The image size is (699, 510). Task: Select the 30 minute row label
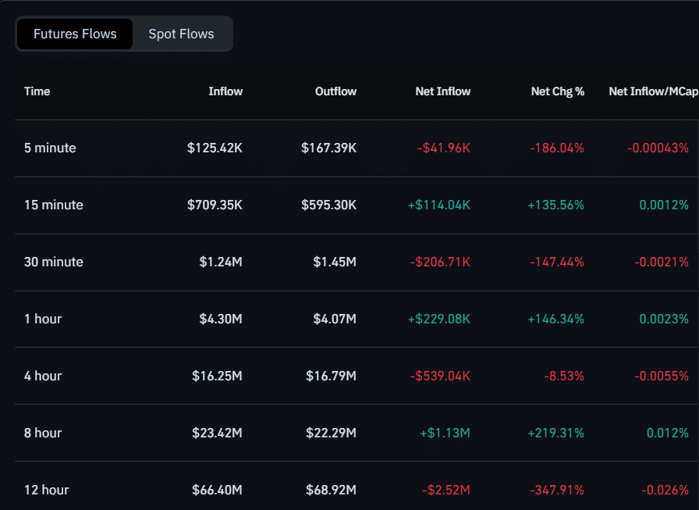click(x=53, y=262)
